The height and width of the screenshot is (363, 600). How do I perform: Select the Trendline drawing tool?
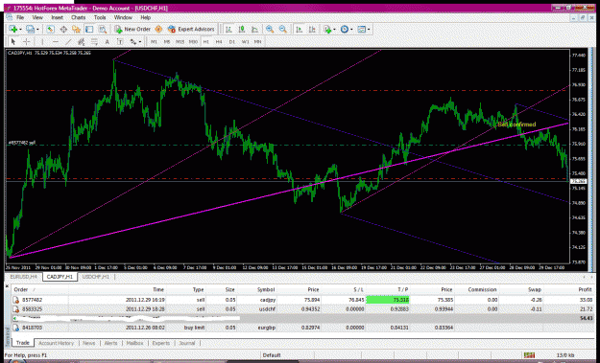(x=68, y=41)
